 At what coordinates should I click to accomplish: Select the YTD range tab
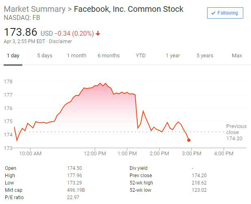tap(141, 56)
